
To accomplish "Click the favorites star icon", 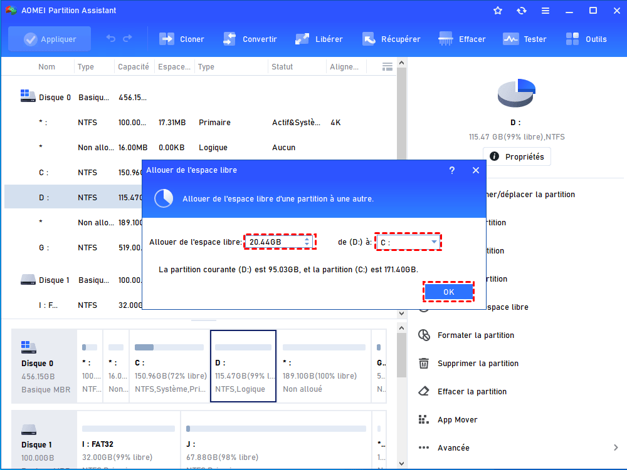I will click(498, 11).
